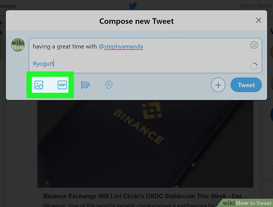Open the emoji smiley picker
The width and height of the screenshot is (273, 207).
click(254, 45)
